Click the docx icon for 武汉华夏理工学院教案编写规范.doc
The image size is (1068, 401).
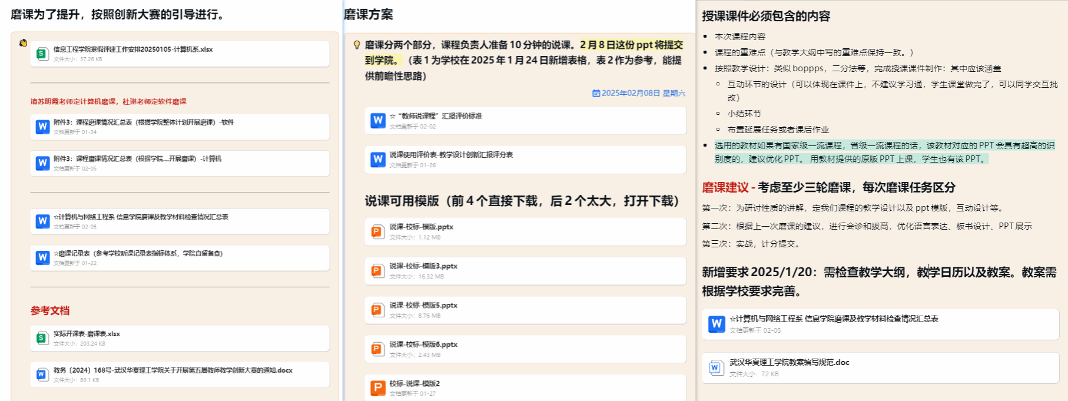715,367
